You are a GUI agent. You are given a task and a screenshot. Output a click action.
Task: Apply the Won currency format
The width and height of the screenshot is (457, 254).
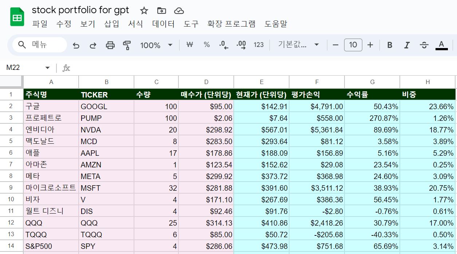pos(189,45)
